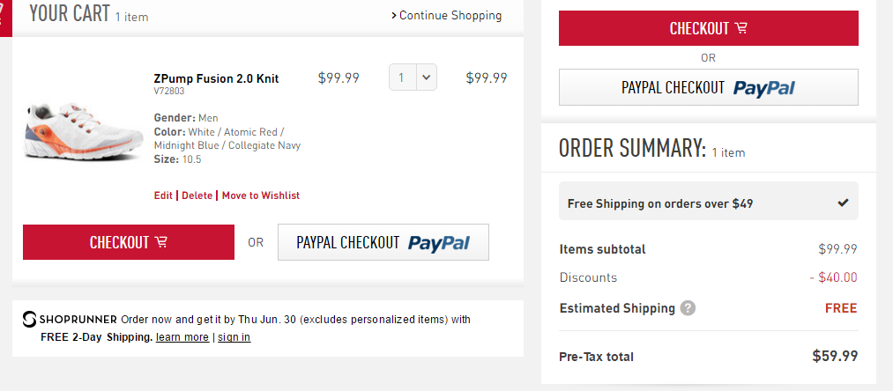This screenshot has width=893, height=391.
Task: Click the Discounts label in order summary
Action: click(x=588, y=277)
